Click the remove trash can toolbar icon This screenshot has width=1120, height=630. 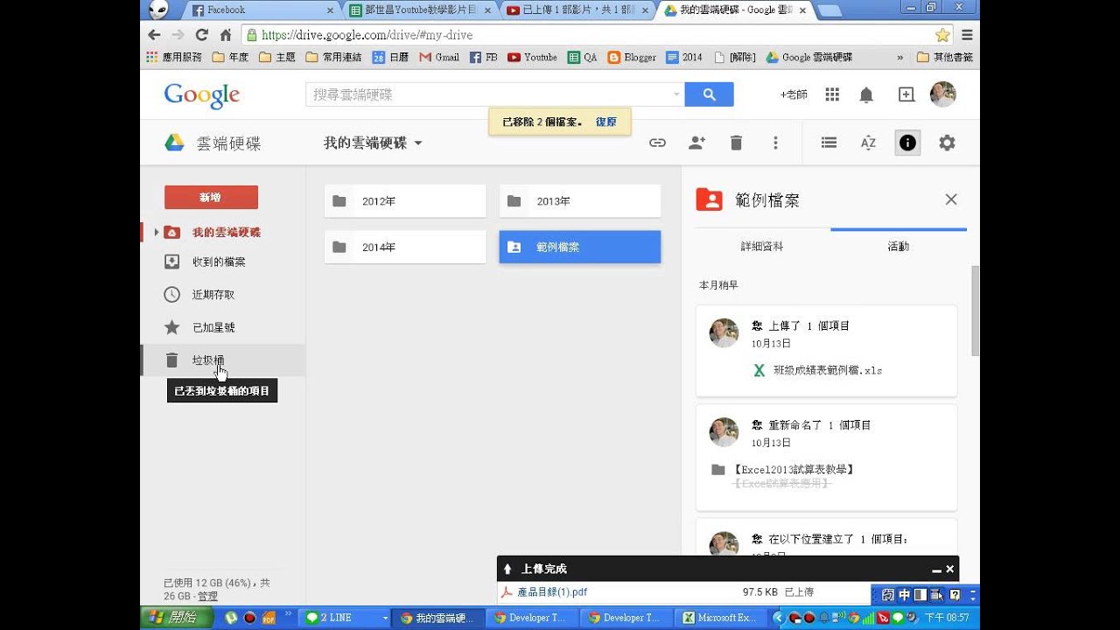[x=736, y=143]
